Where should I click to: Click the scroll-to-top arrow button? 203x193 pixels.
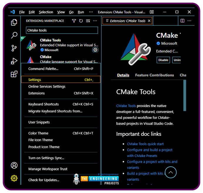click(171, 172)
